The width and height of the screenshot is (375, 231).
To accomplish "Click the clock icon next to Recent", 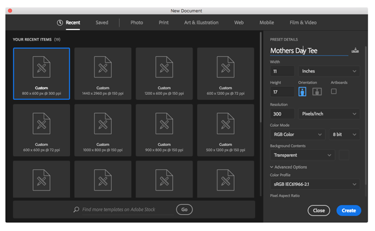I will tap(60, 22).
